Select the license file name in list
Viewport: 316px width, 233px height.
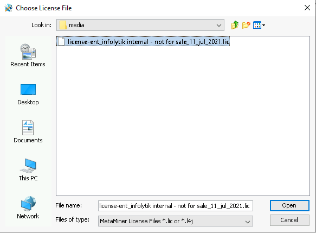pos(149,42)
